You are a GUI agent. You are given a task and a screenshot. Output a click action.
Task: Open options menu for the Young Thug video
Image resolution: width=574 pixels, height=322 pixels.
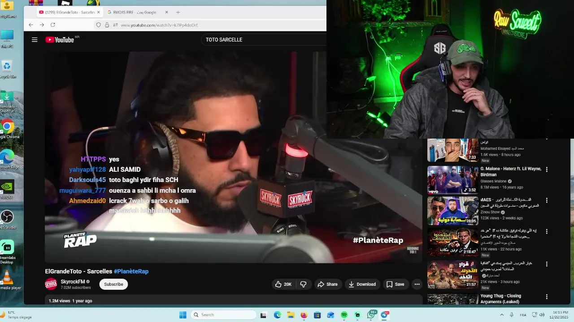pyautogui.click(x=547, y=297)
